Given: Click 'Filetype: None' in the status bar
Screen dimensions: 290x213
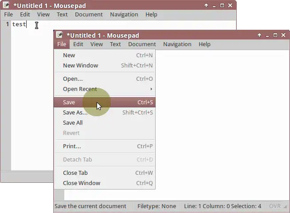Looking at the screenshot, I should pyautogui.click(x=157, y=206).
